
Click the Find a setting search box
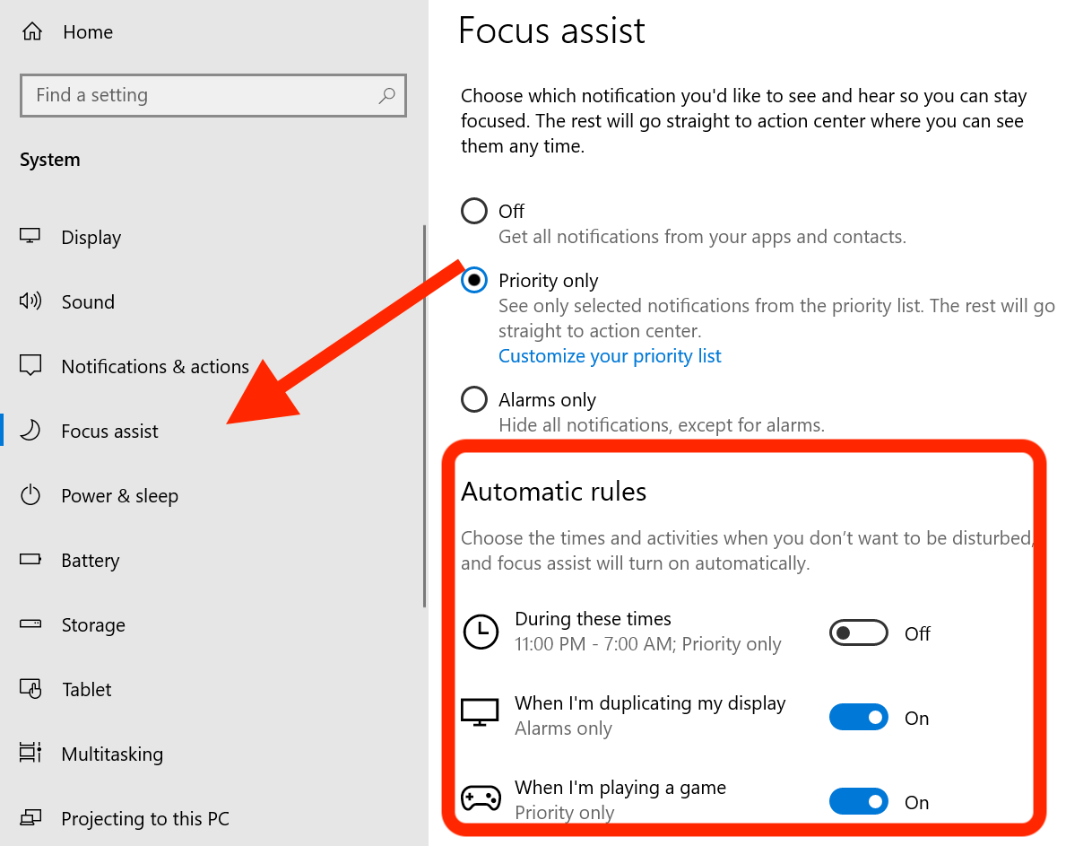pyautogui.click(x=213, y=95)
